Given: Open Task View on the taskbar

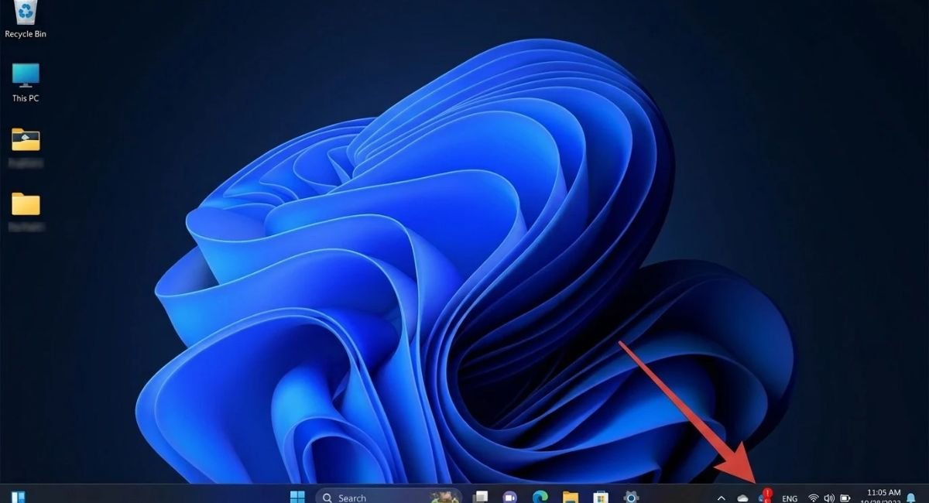Looking at the screenshot, I should coord(482,498).
